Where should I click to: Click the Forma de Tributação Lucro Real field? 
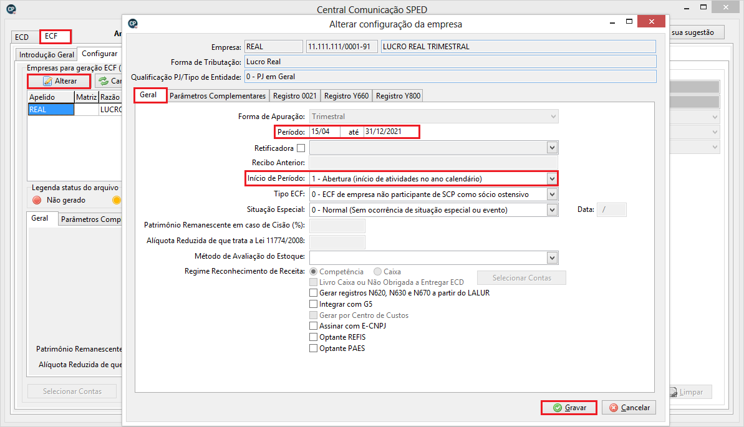(x=450, y=62)
